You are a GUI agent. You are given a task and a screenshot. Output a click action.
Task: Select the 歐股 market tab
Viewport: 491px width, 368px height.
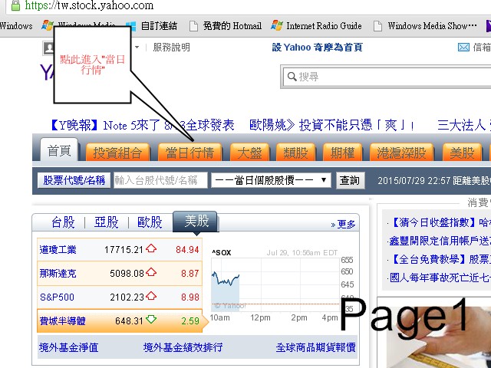pos(150,222)
